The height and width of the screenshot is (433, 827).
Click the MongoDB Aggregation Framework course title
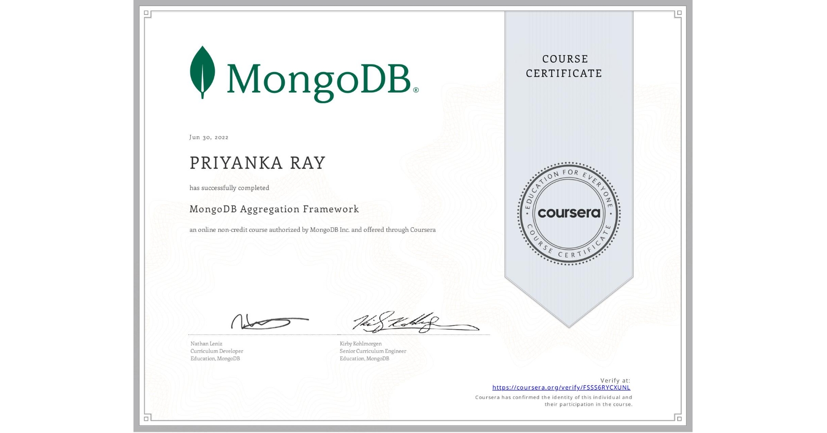(274, 209)
